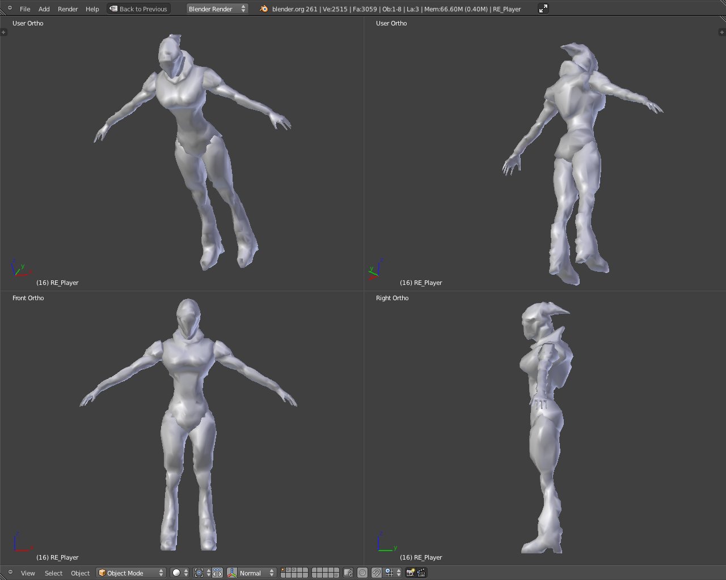
Task: Open the Select menu in viewport header
Action: pos(53,573)
